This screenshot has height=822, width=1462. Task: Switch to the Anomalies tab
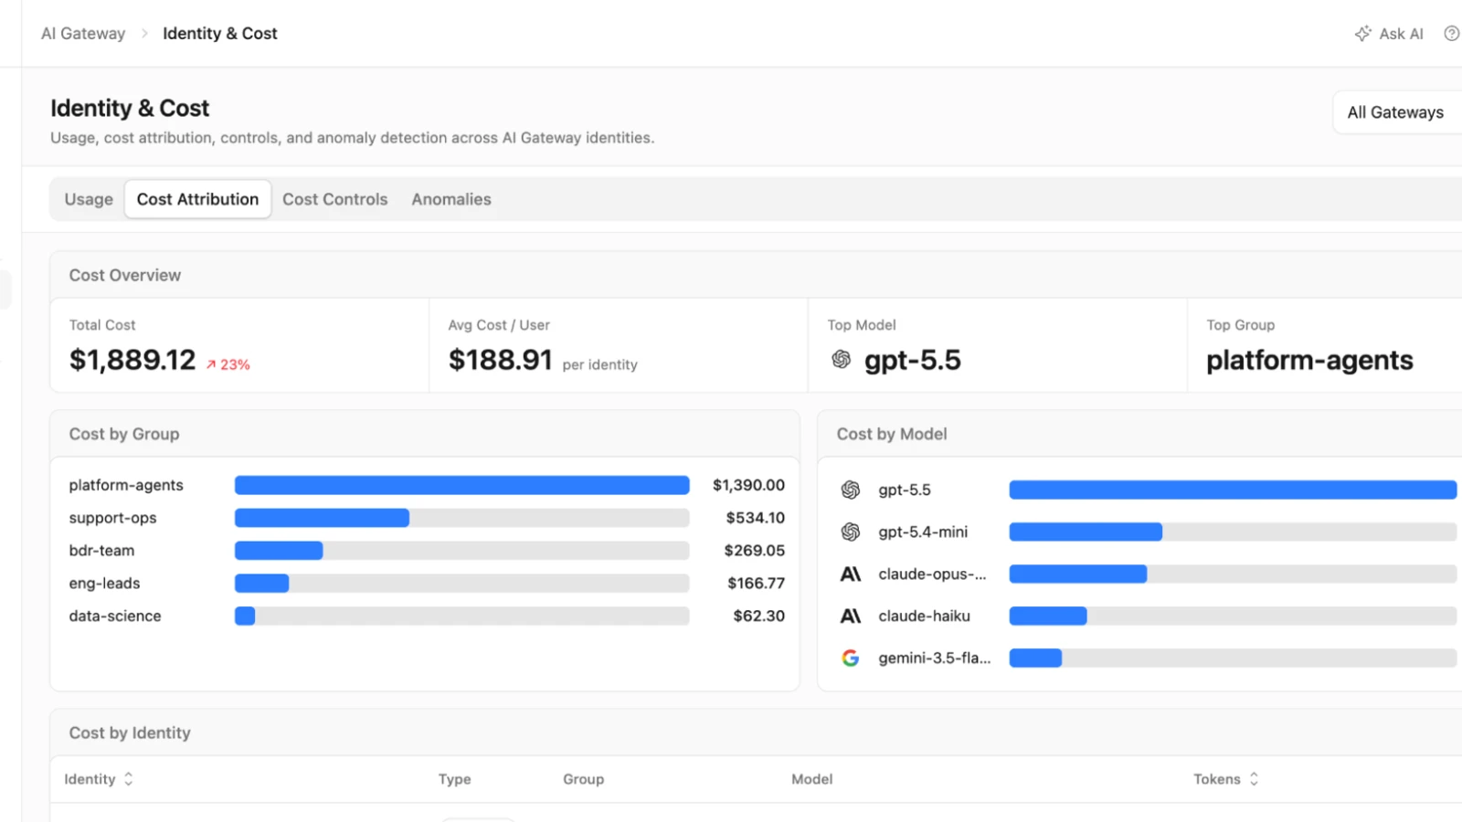point(450,199)
